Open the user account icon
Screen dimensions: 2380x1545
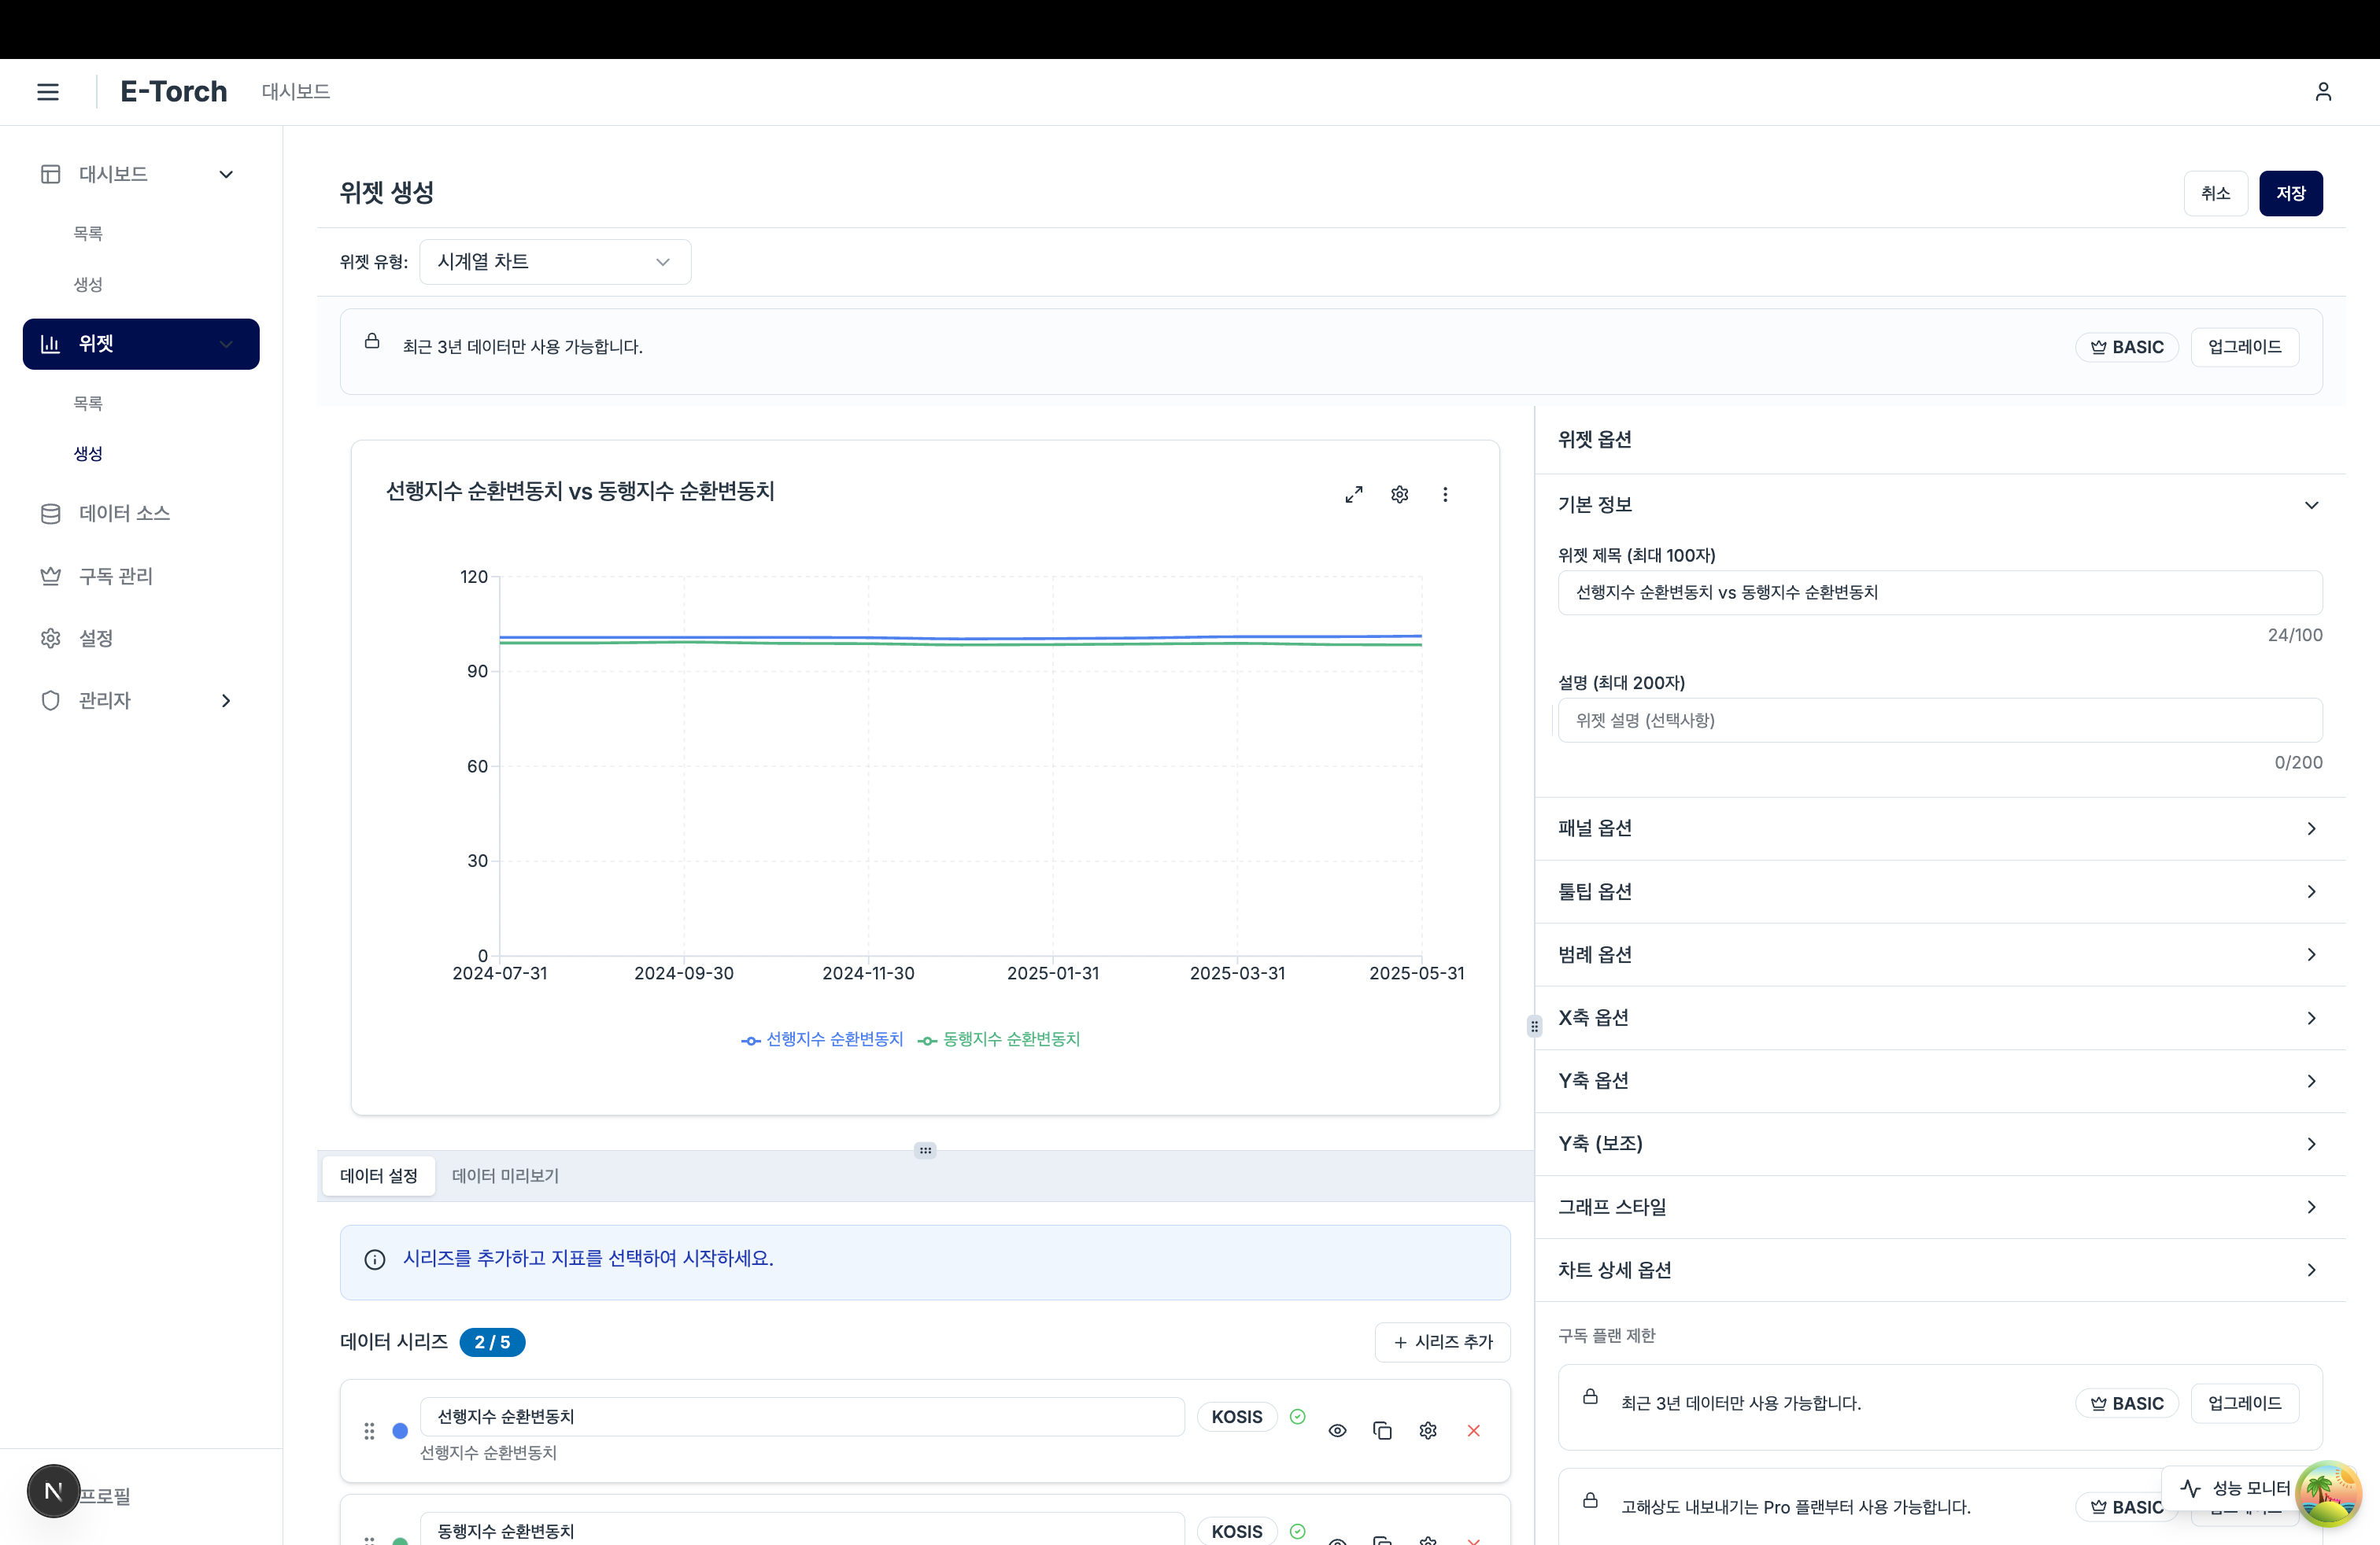pyautogui.click(x=2322, y=92)
